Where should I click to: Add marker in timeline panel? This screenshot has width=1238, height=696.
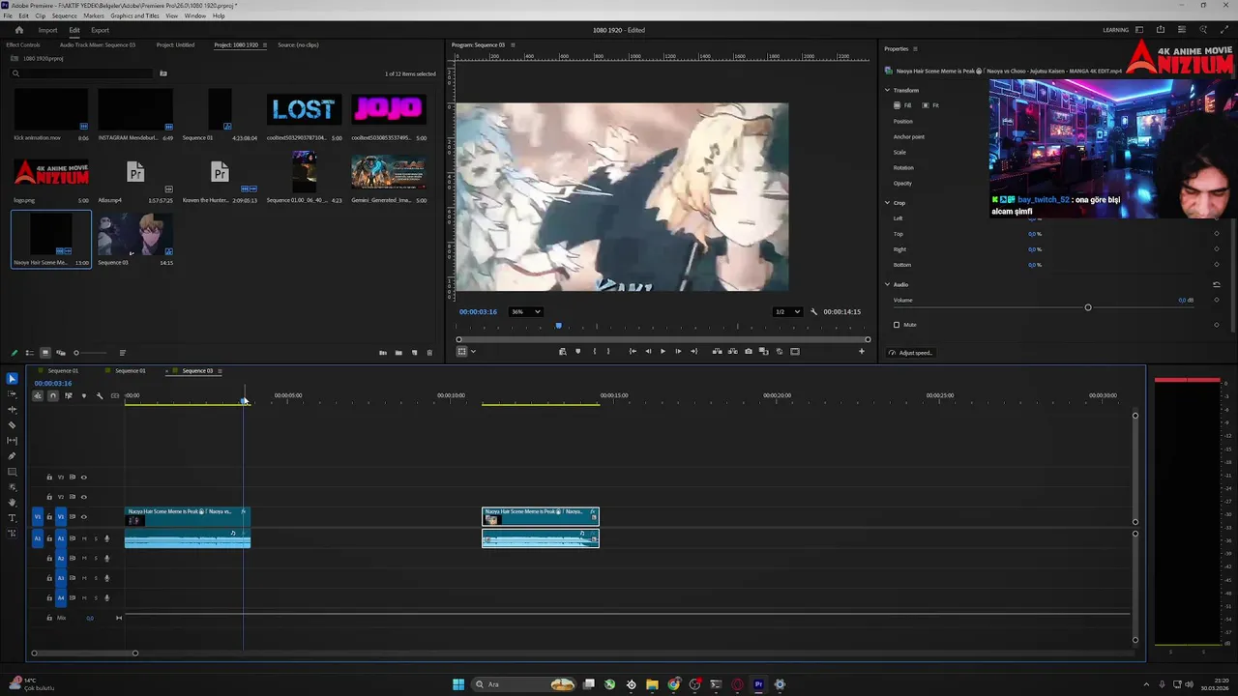tap(83, 395)
